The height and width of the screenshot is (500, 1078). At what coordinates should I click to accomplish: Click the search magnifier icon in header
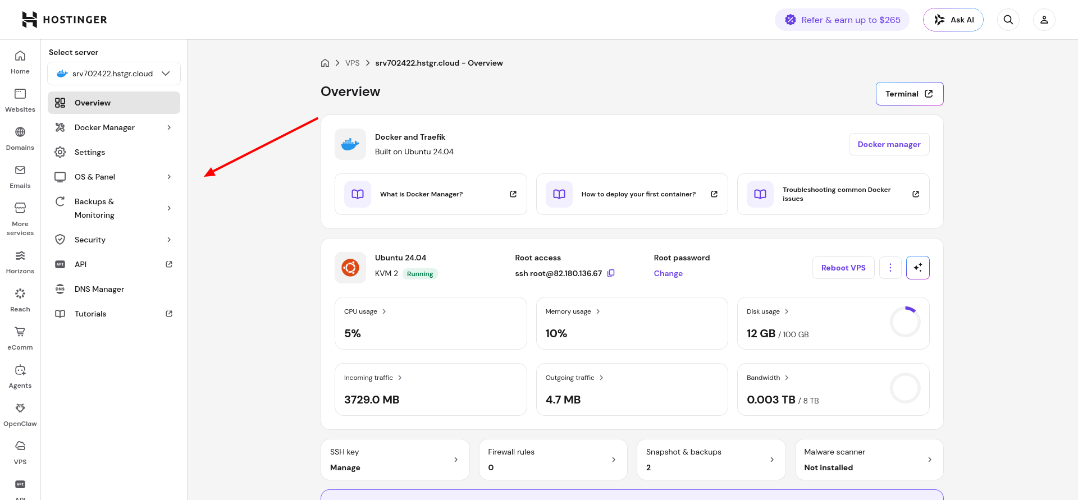(1008, 20)
